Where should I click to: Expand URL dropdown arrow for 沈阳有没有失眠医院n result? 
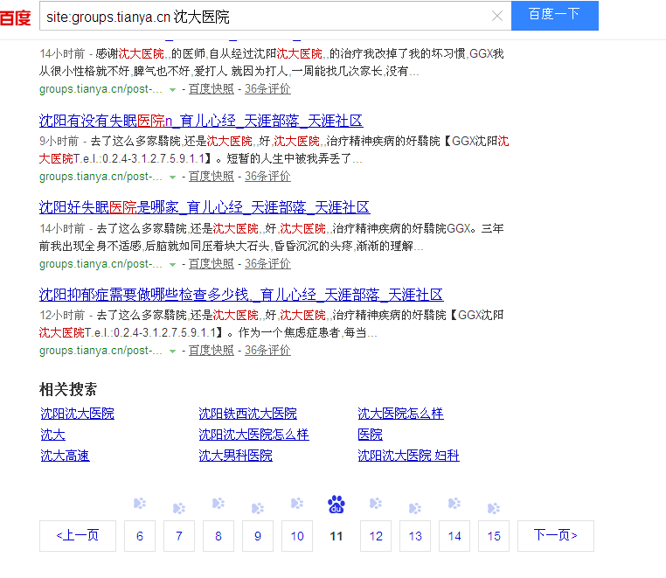coord(172,177)
